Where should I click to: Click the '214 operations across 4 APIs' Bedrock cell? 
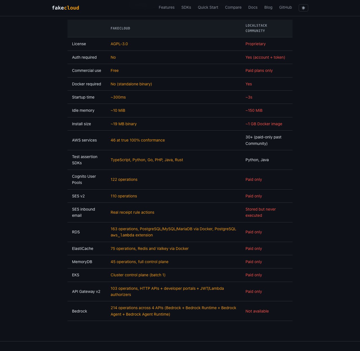pos(174,311)
